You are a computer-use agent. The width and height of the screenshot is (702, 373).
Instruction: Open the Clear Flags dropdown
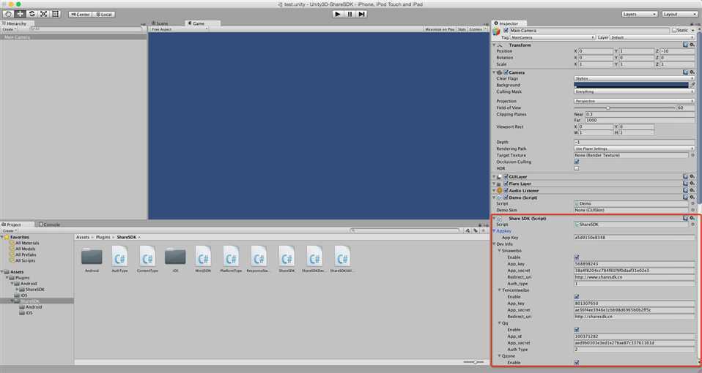pos(634,78)
